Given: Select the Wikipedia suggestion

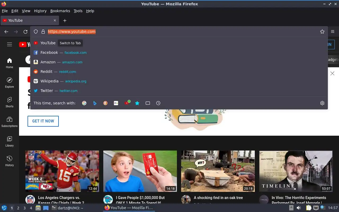Looking at the screenshot, I should [x=179, y=81].
